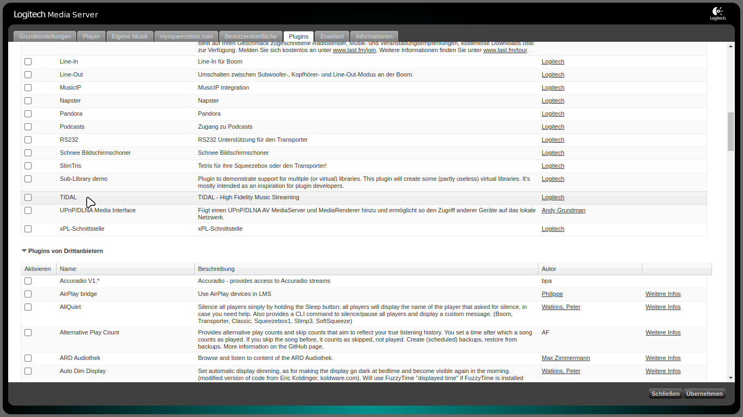The height and width of the screenshot is (417, 743).
Task: Open the Max Zimmermann author link
Action: pos(566,358)
